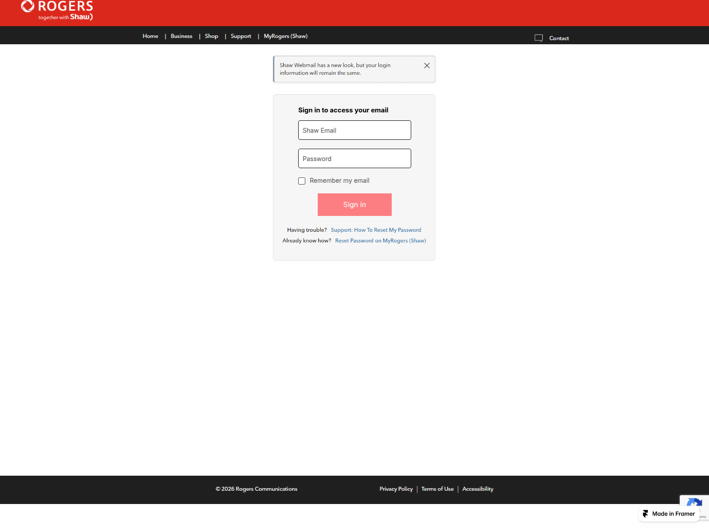Click the Sign in button
709x531 pixels.
(x=354, y=204)
